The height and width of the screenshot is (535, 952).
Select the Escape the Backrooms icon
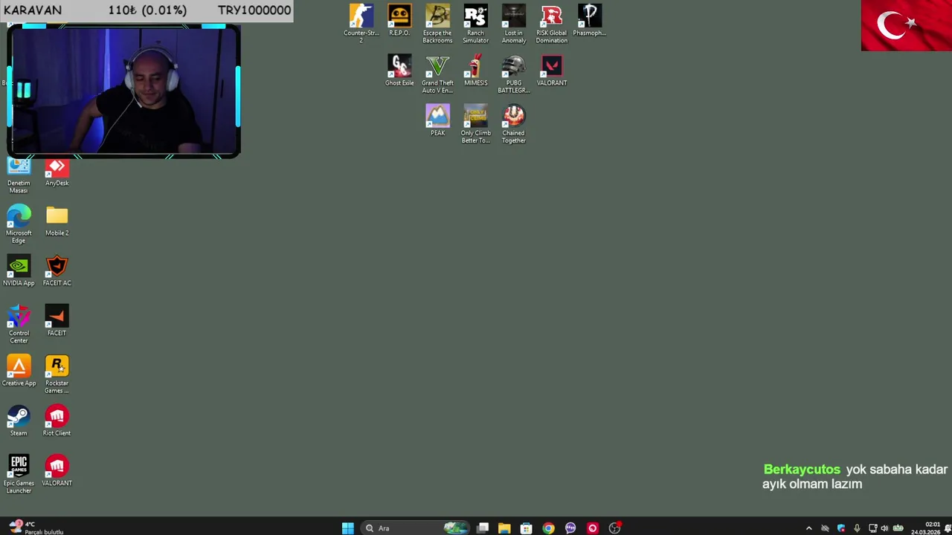(437, 23)
